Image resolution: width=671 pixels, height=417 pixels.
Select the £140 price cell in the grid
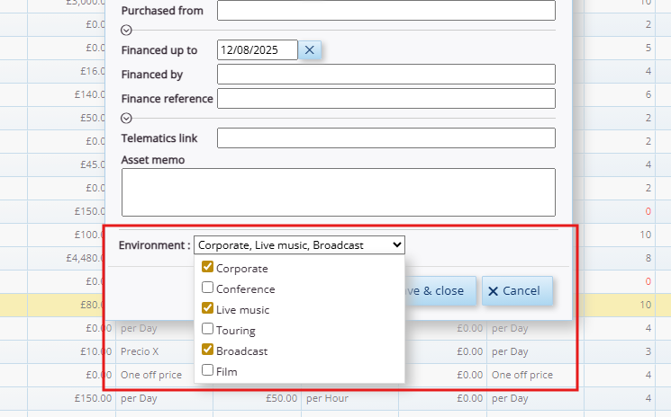(x=67, y=94)
